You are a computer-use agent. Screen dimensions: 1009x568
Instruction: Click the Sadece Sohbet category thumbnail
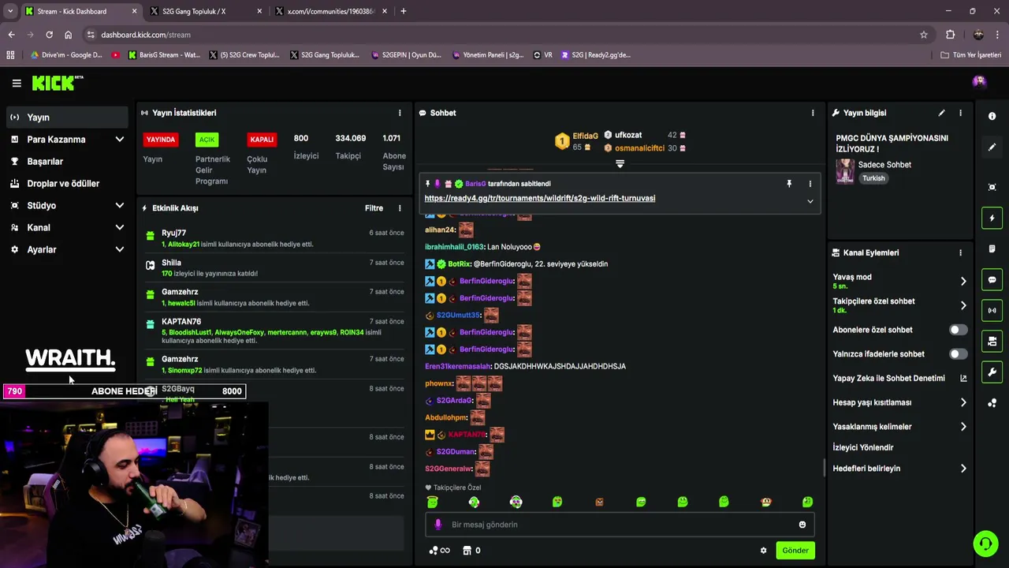coord(845,171)
